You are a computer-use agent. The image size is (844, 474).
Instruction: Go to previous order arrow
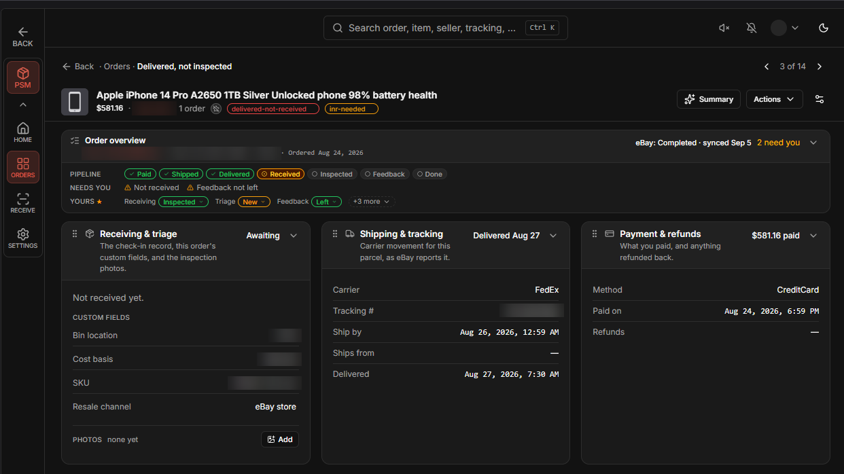767,67
